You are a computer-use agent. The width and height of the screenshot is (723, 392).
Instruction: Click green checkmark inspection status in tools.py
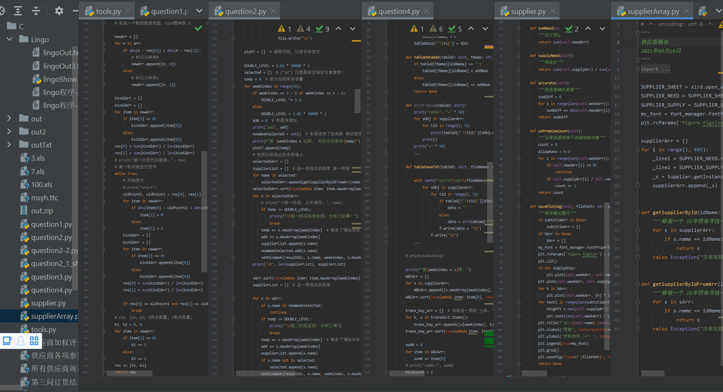(x=198, y=28)
